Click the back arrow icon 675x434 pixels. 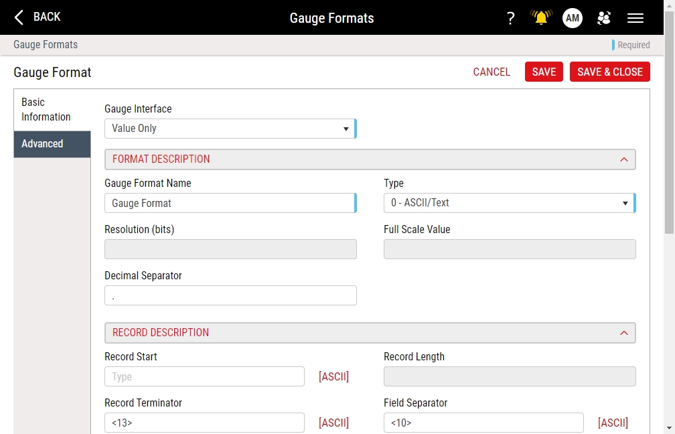[x=19, y=17]
